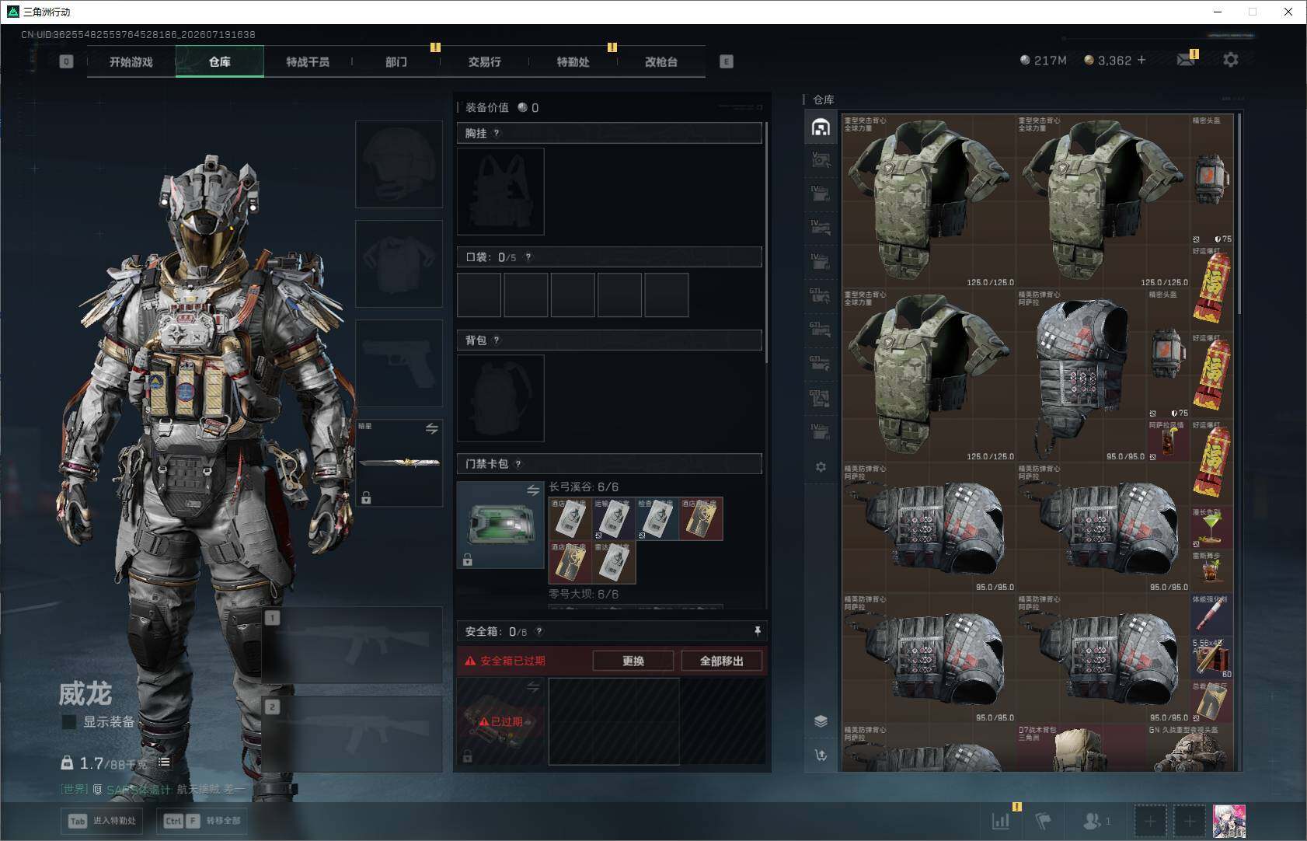Screen dimensions: 1307x841
Task: Select the empty body armor equipment slot
Action: (x=399, y=263)
